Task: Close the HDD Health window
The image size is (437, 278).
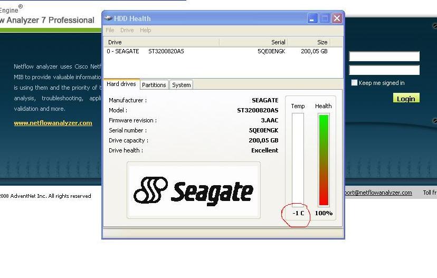Action: pyautogui.click(x=337, y=18)
